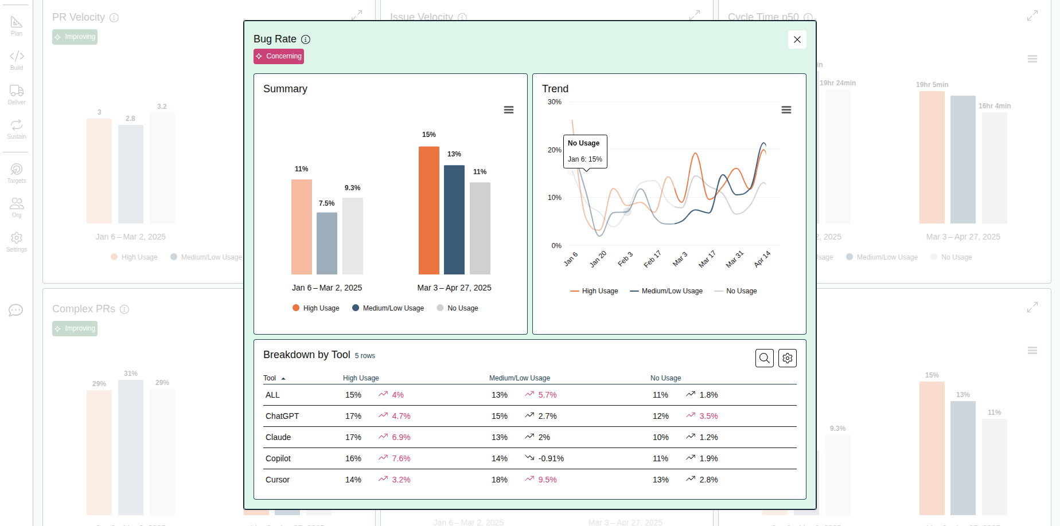
Task: Toggle Medium/Low Usage in Summary legend
Action: click(388, 308)
